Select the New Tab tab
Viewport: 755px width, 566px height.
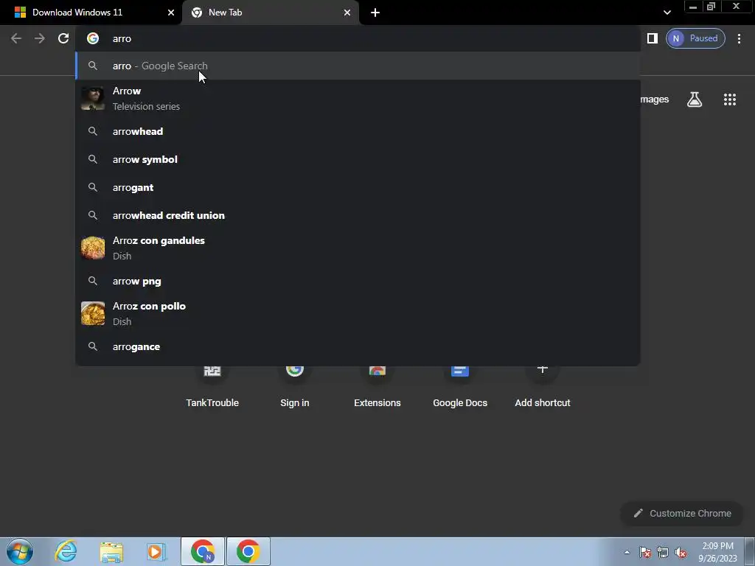click(271, 13)
